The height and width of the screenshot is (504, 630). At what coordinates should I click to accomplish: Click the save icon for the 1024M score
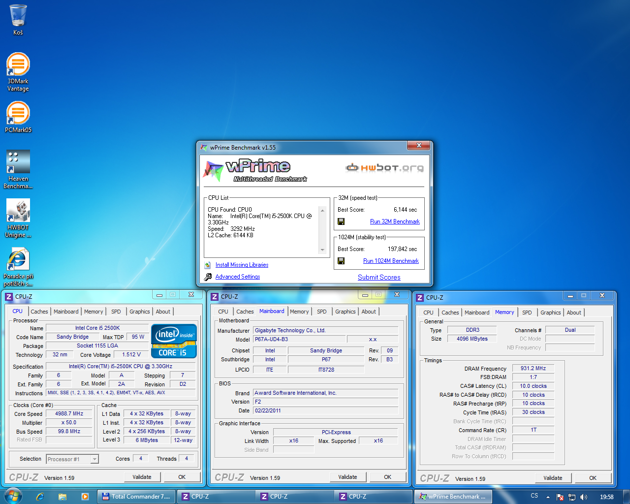pyautogui.click(x=341, y=261)
